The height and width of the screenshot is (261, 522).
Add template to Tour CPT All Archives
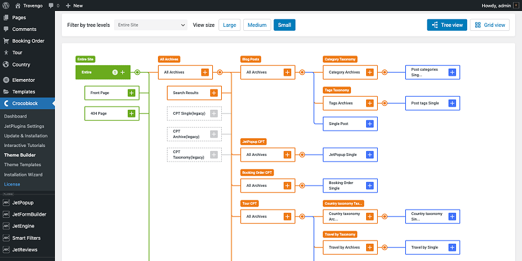(287, 216)
